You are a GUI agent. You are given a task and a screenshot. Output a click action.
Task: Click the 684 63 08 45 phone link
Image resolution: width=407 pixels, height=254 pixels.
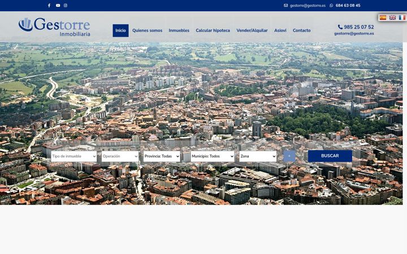pos(348,6)
